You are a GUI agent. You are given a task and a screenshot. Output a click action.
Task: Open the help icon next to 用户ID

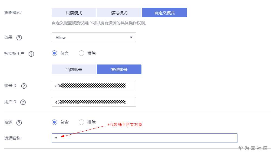23,102
